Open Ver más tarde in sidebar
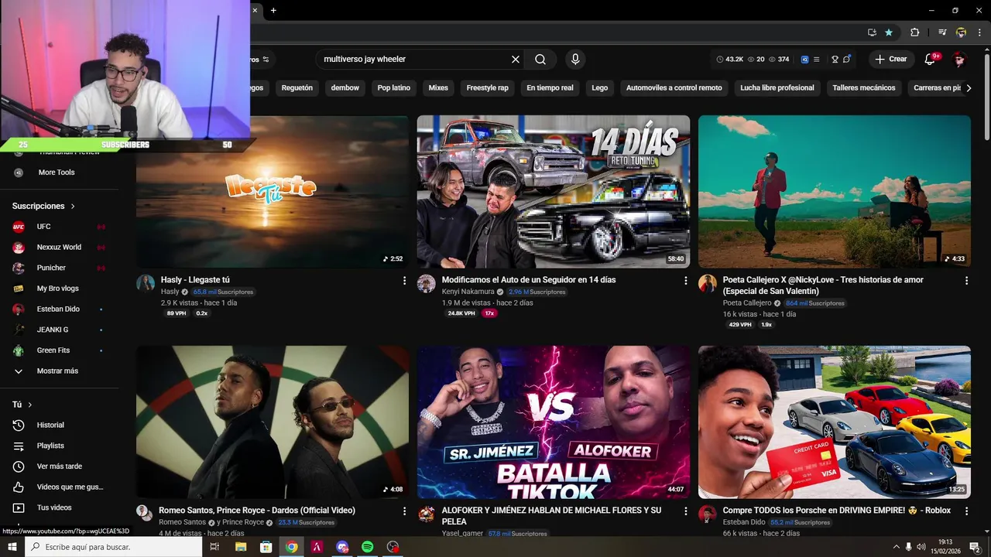The height and width of the screenshot is (557, 991). click(x=59, y=466)
